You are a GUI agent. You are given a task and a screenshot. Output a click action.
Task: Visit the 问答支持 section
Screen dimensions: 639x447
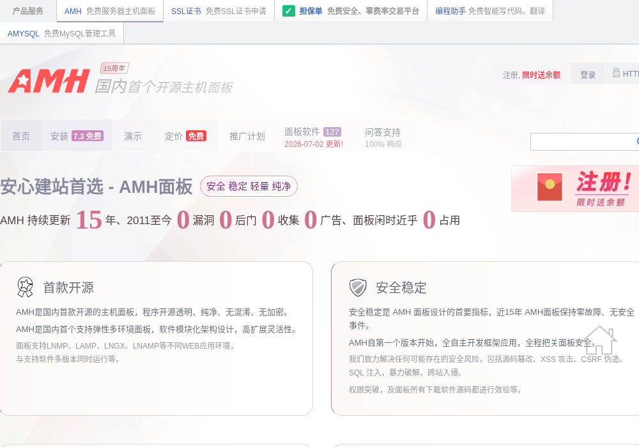click(383, 137)
